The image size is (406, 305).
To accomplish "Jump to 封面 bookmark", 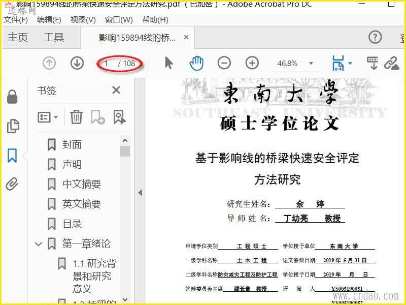I will point(72,144).
